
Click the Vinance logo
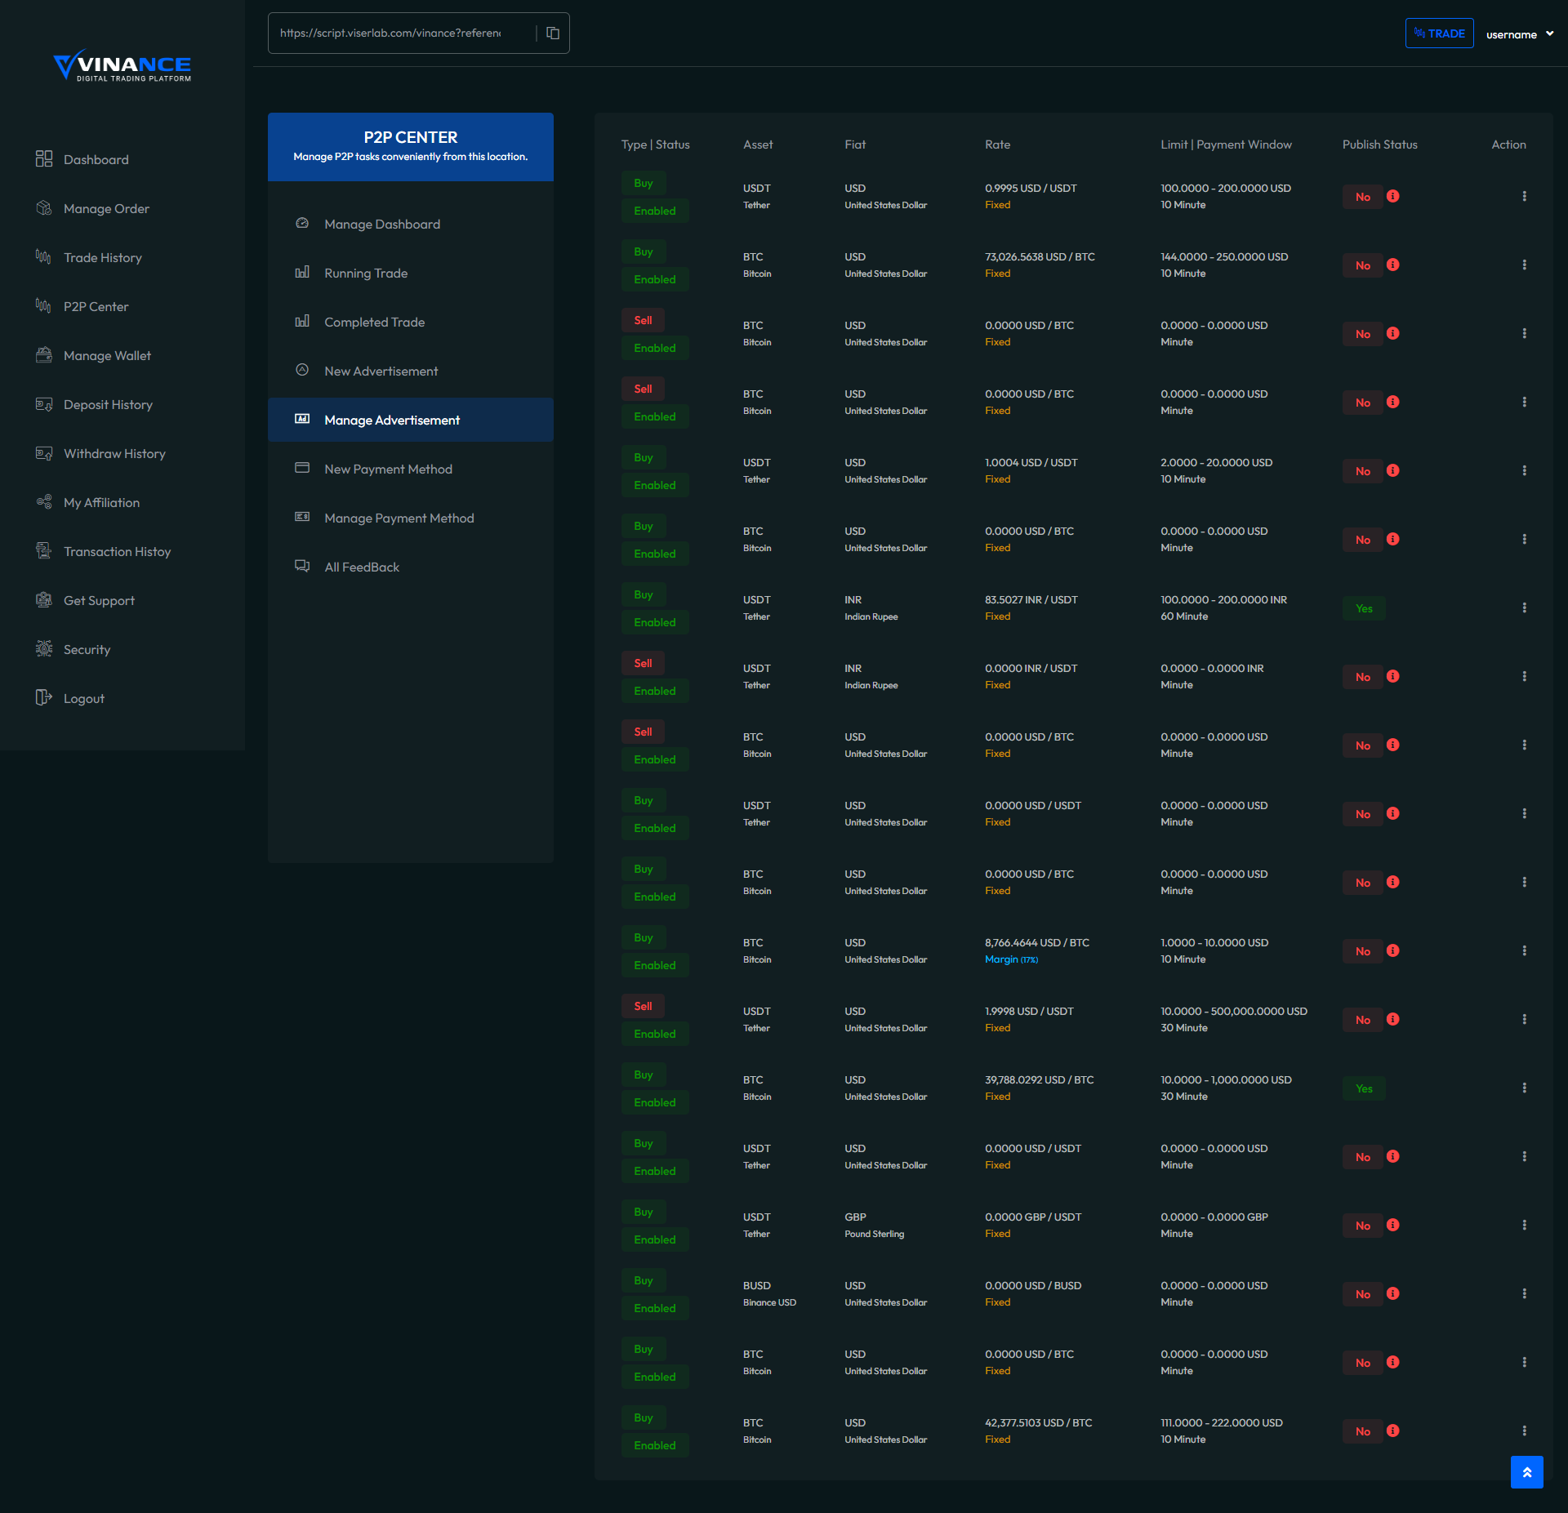pyautogui.click(x=122, y=65)
